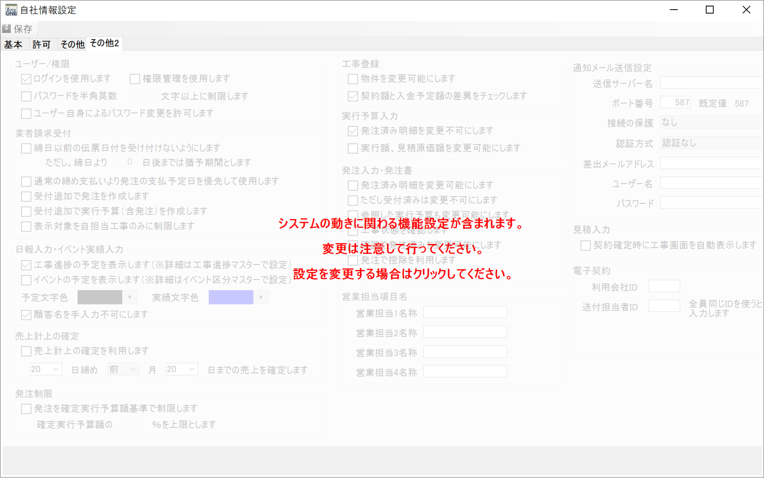Image resolution: width=764 pixels, height=478 pixels.
Task: Click the AnyONE app icon in title bar
Action: click(11, 10)
